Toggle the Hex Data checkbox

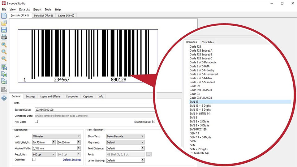pyautogui.click(x=37, y=122)
